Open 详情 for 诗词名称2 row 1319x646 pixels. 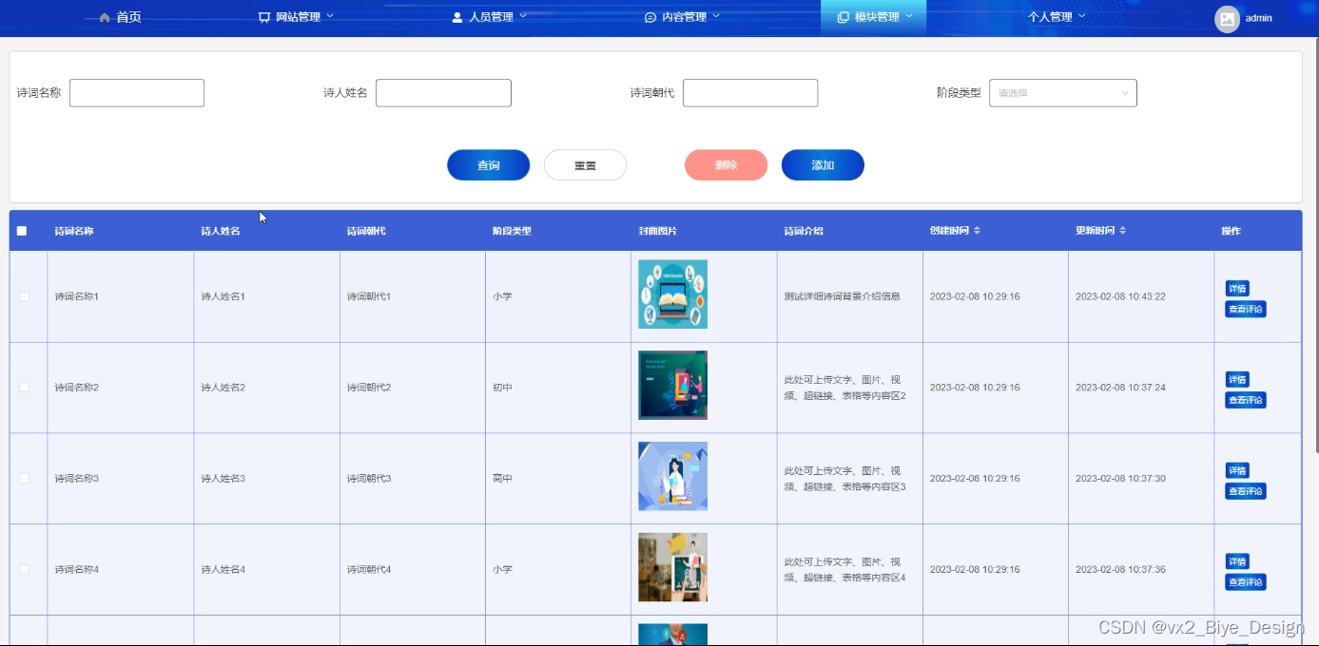tap(1237, 380)
